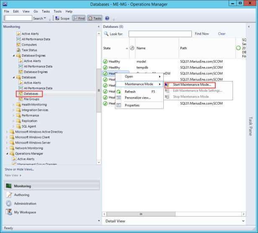Viewport: 258px width, 233px height.
Task: Expand the Health Monitoring folder
Action: [13, 105]
